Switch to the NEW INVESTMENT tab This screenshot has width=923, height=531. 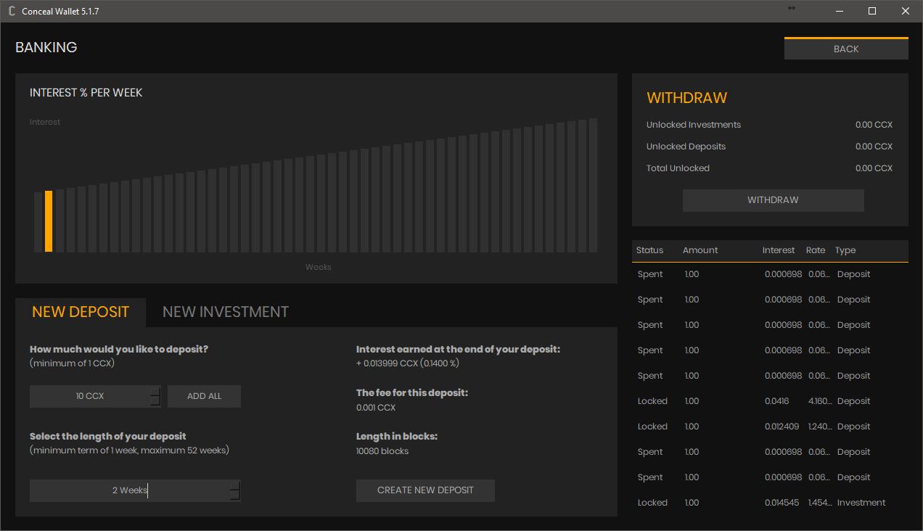point(225,312)
